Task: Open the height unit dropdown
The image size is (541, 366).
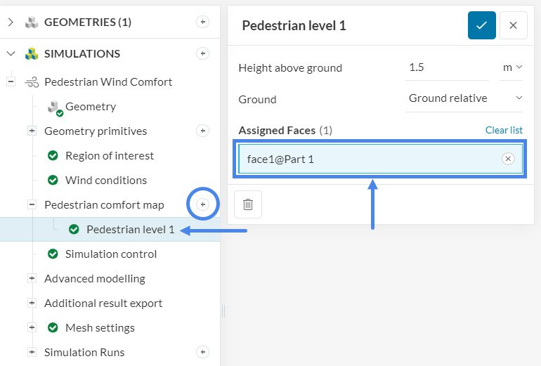Action: point(512,67)
